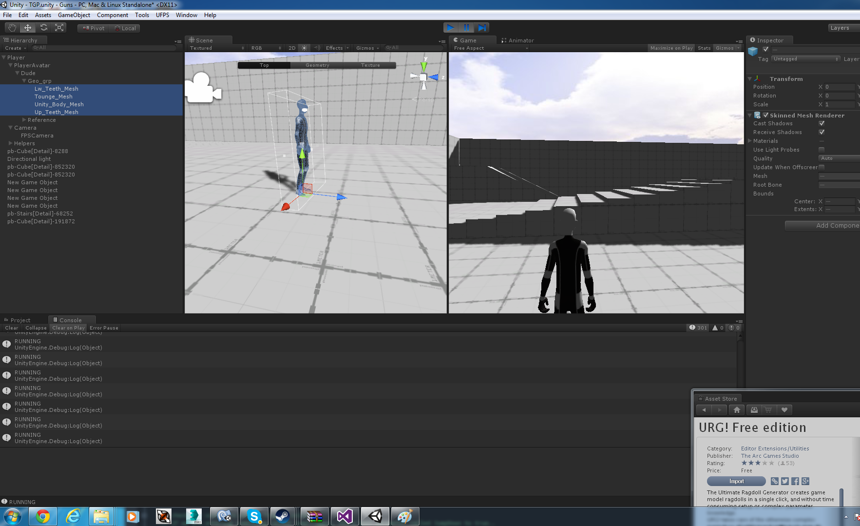Open The Arc Games Studio publisher link
Screen dimensions: 860x526
[x=770, y=456]
